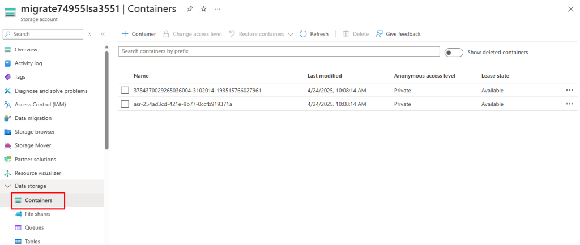Click the Data migration icon

(x=7, y=118)
